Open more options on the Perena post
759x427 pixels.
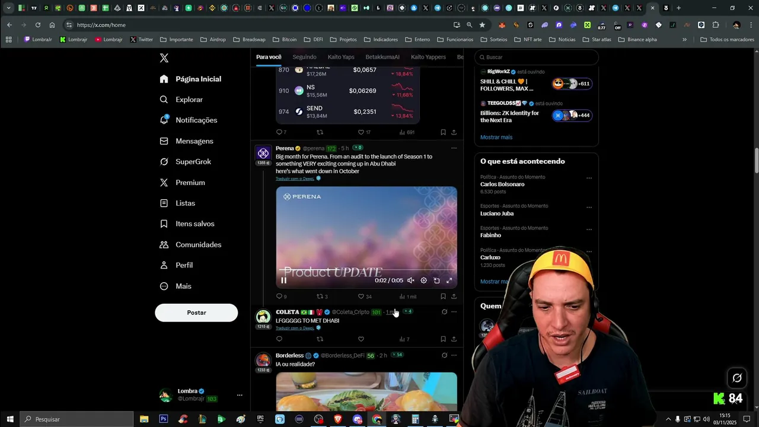click(x=454, y=148)
